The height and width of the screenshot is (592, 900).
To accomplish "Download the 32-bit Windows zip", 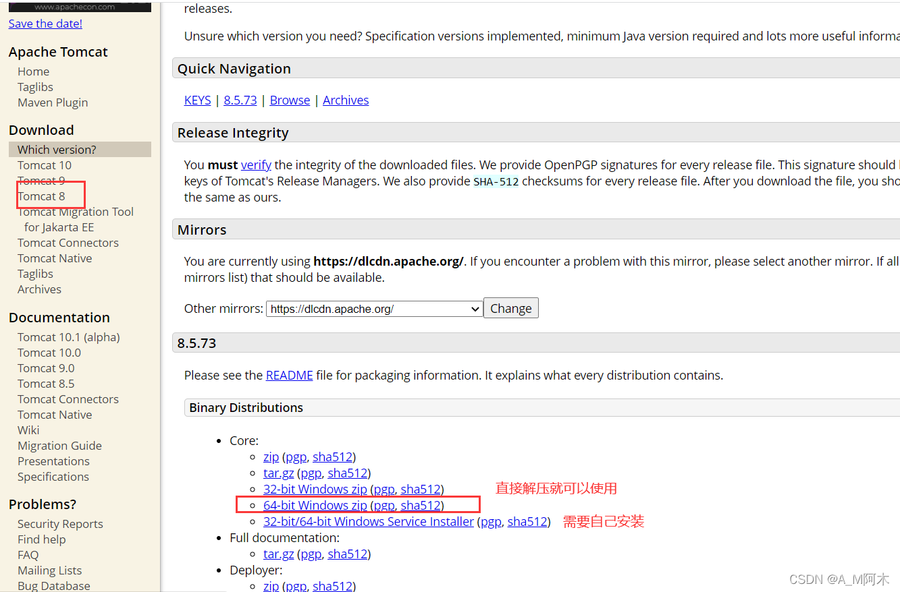I will [315, 490].
